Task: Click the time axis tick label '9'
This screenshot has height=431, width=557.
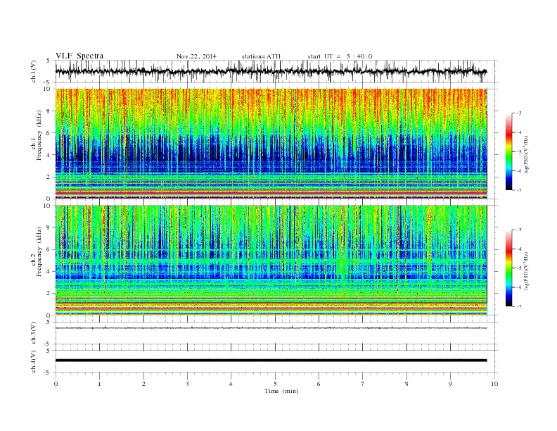Action: coord(450,384)
